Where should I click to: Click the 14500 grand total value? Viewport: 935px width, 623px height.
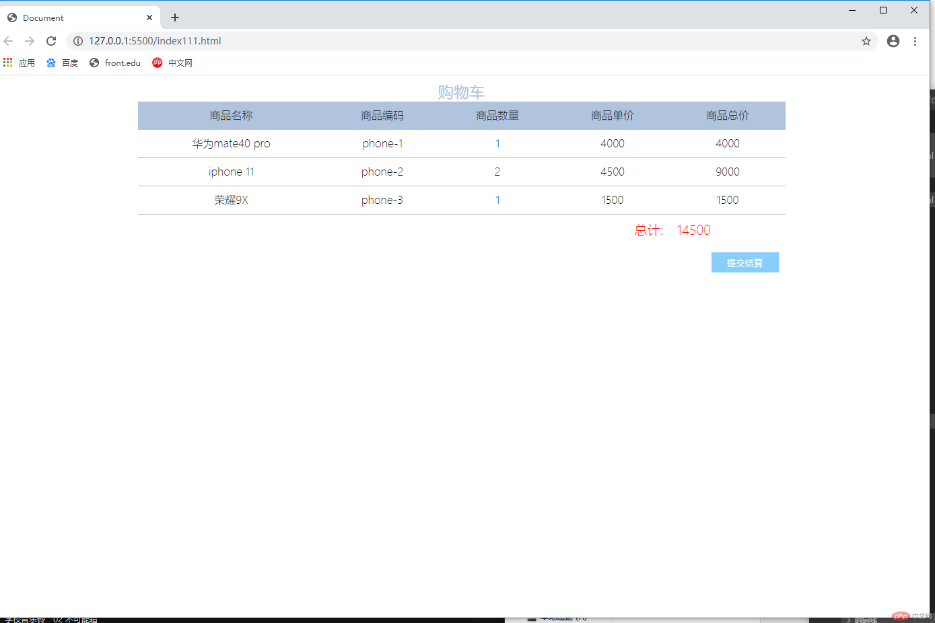tap(693, 230)
